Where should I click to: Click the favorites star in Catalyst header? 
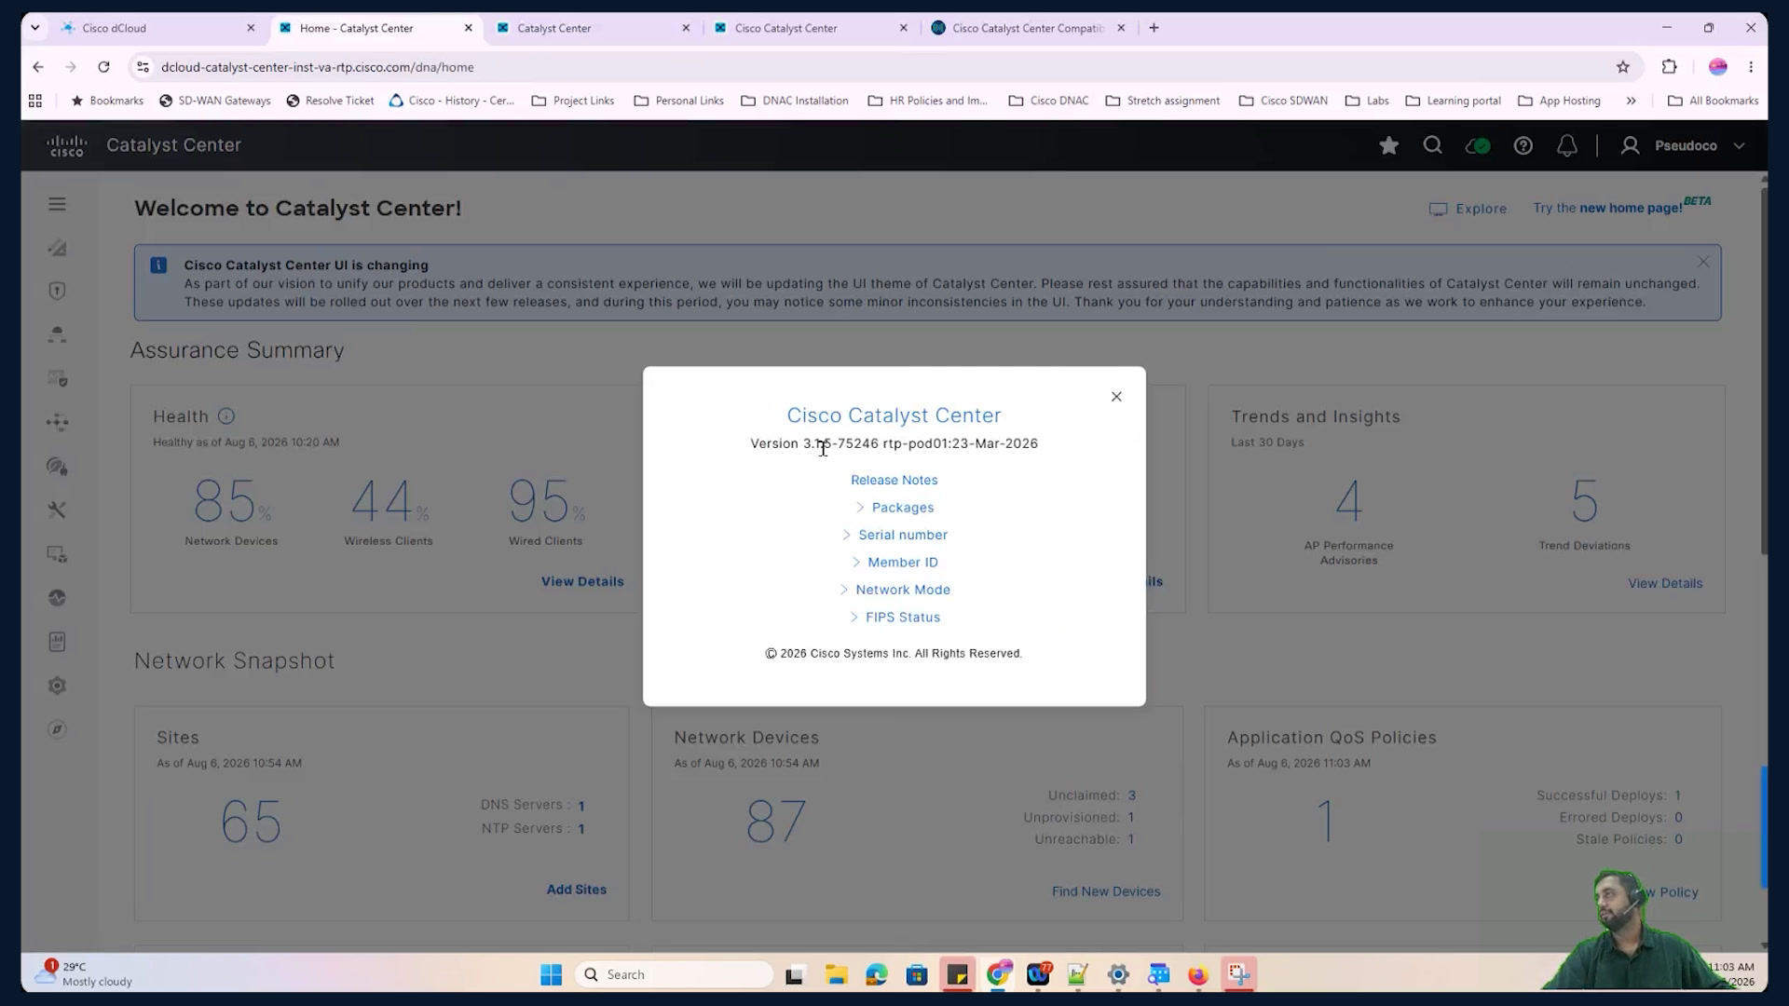click(x=1388, y=145)
